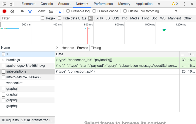
Task: Click the inspect element cursor icon
Action: click(x=5, y=4)
